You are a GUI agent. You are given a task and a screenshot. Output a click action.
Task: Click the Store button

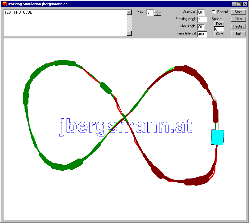(238, 12)
